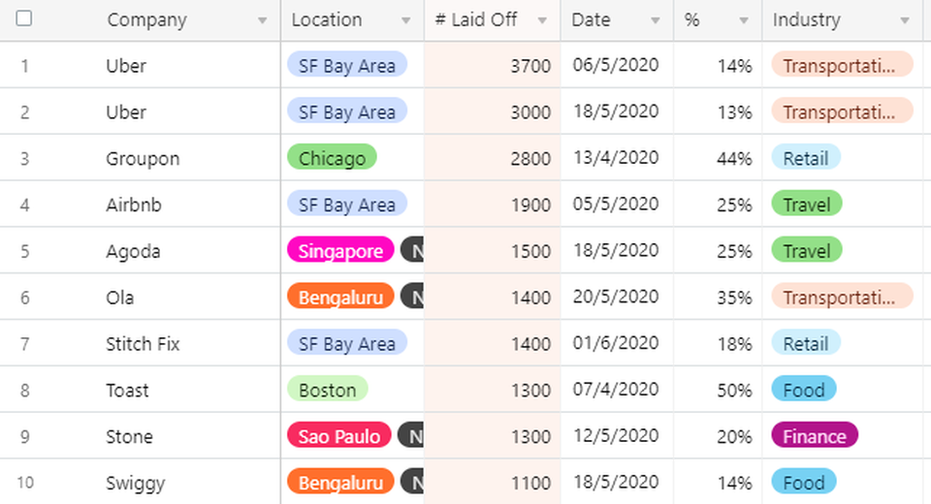931x504 pixels.
Task: Click SF Bay Area tag in Stitch Fix row
Action: 347,342
